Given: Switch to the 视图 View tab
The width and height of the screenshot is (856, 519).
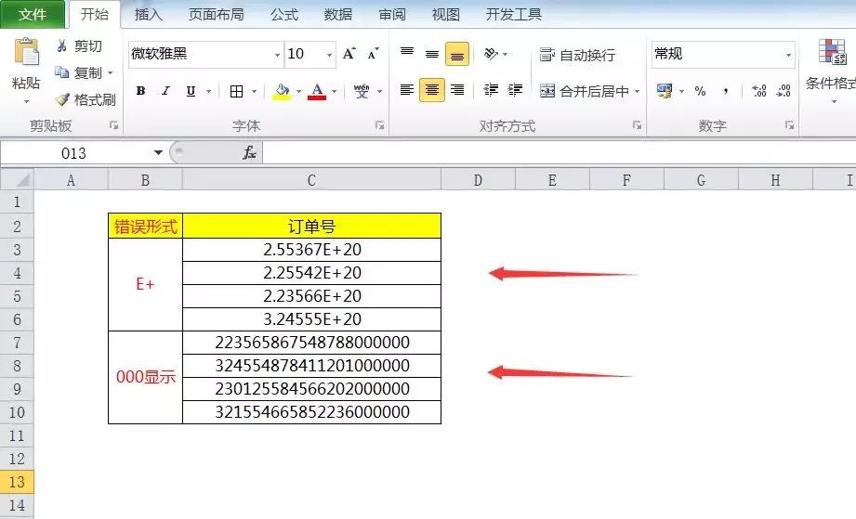Looking at the screenshot, I should 446,14.
